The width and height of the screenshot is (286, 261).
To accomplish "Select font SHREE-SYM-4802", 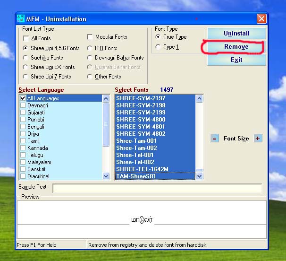I will coord(155,134).
